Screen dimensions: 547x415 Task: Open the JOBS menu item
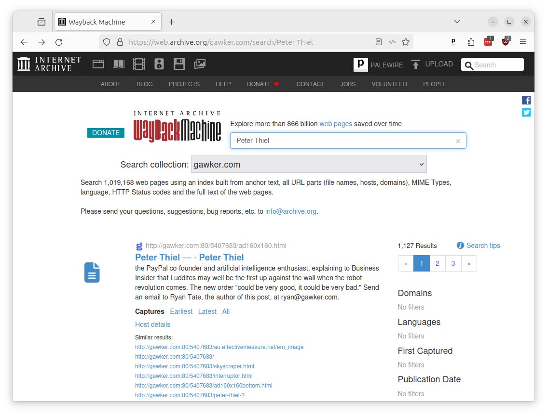coord(348,84)
